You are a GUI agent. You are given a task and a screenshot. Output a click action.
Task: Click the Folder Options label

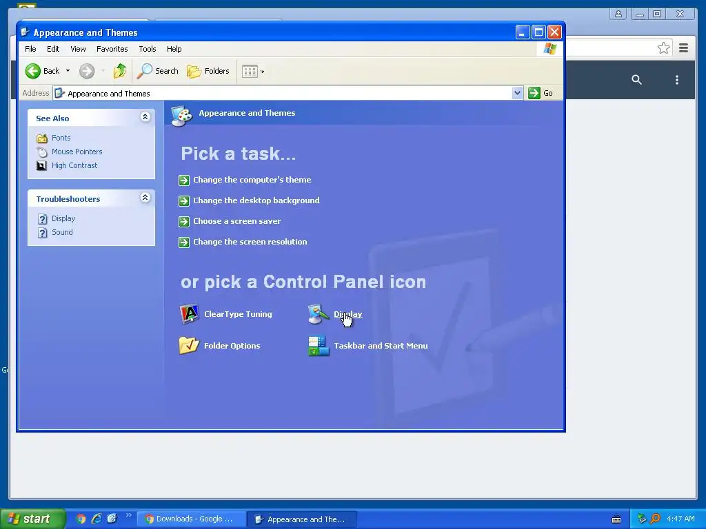click(x=232, y=346)
